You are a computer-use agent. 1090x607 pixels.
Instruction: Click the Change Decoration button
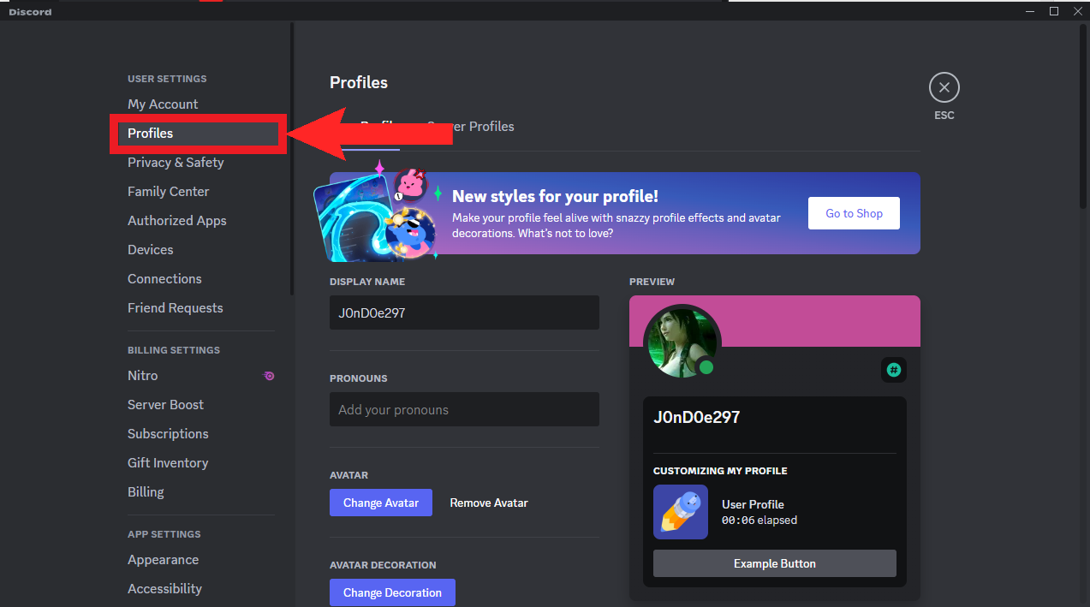click(392, 592)
